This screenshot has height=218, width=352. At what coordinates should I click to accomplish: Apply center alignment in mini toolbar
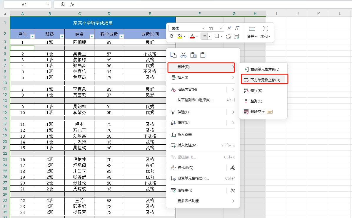pyautogui.click(x=204, y=36)
